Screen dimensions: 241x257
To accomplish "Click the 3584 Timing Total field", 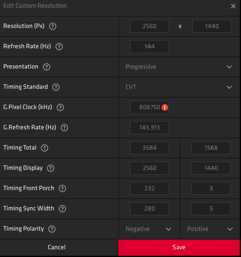I will coord(149,148).
